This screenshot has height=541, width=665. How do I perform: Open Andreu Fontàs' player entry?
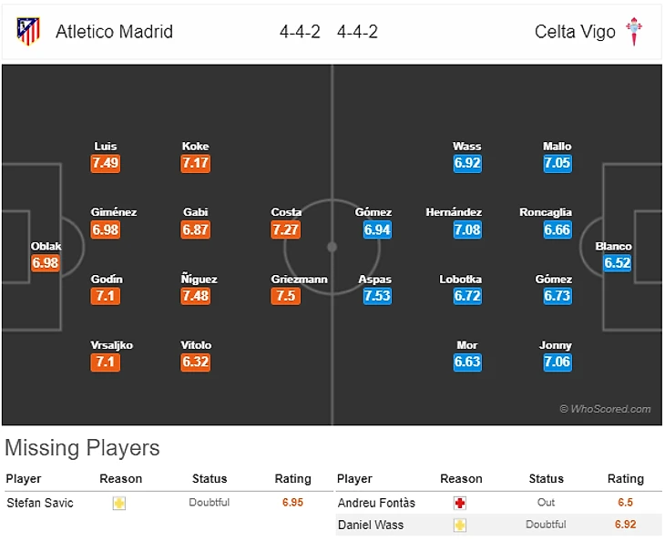pos(376,503)
